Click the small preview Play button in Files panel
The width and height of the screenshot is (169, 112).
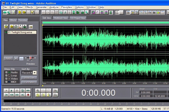pyautogui.click(x=16, y=58)
